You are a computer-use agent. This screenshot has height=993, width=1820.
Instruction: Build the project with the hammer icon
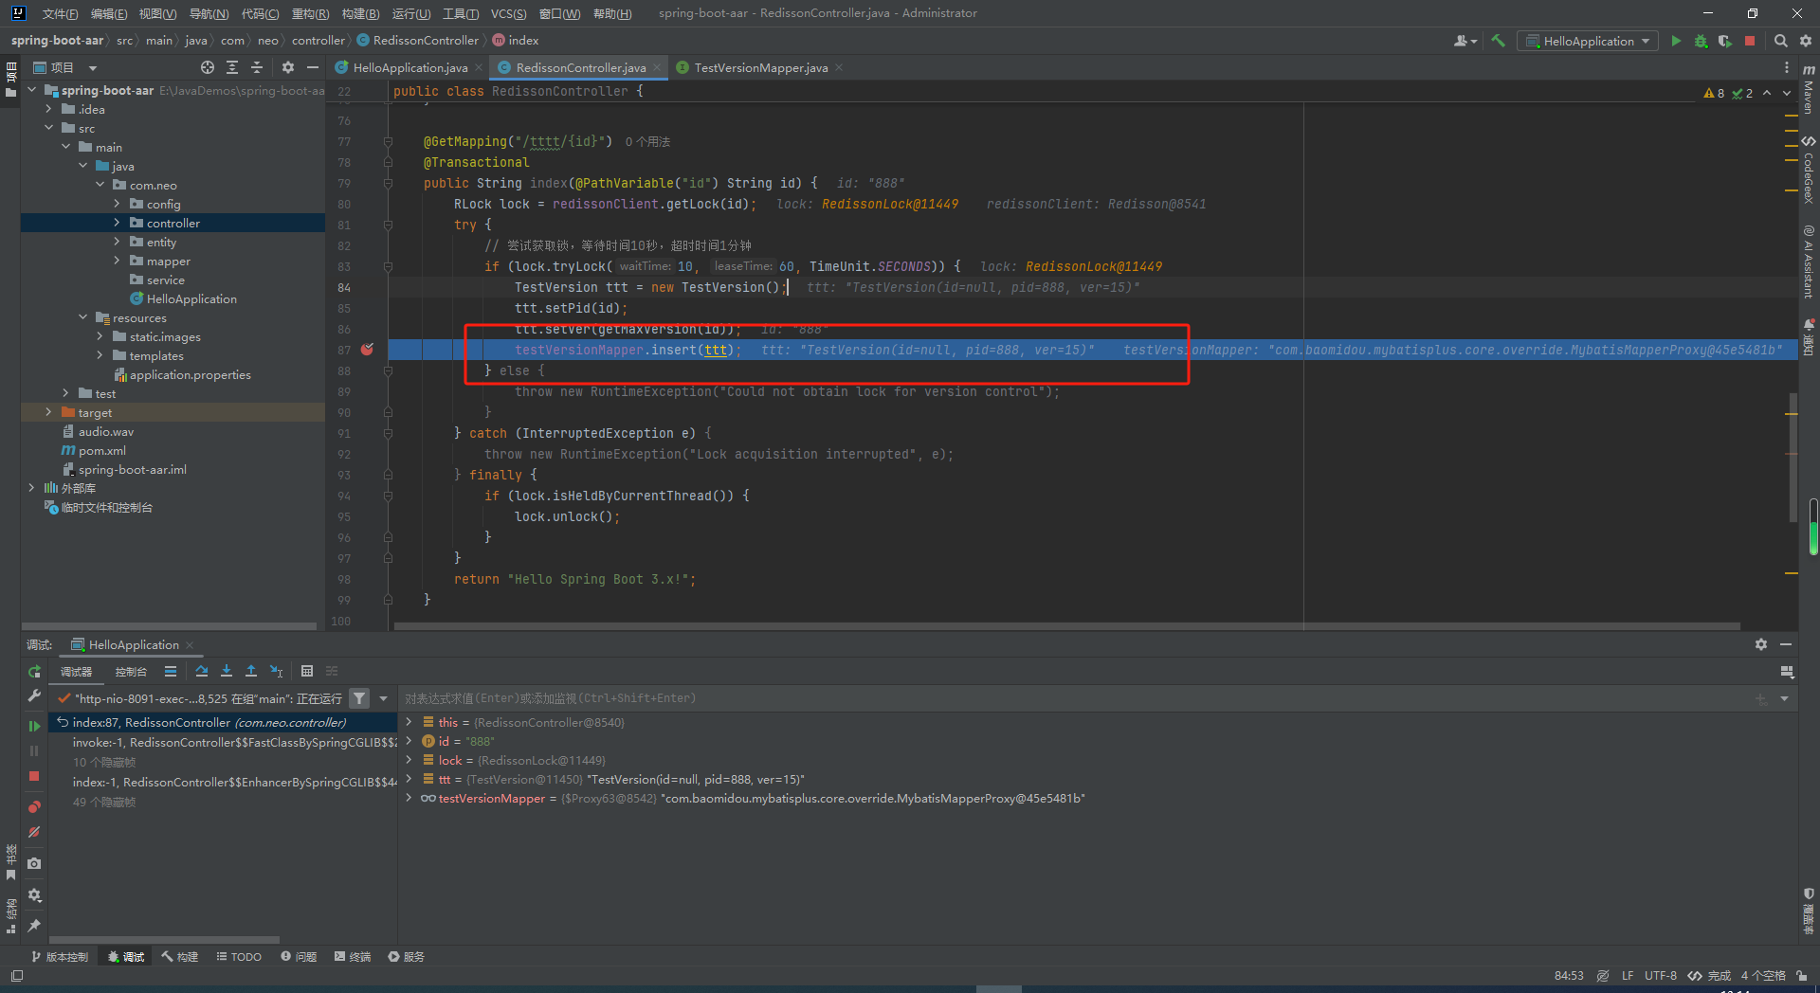[x=1499, y=41]
